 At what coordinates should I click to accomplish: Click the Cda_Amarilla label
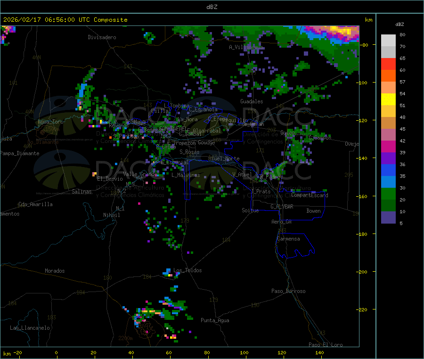(35, 204)
